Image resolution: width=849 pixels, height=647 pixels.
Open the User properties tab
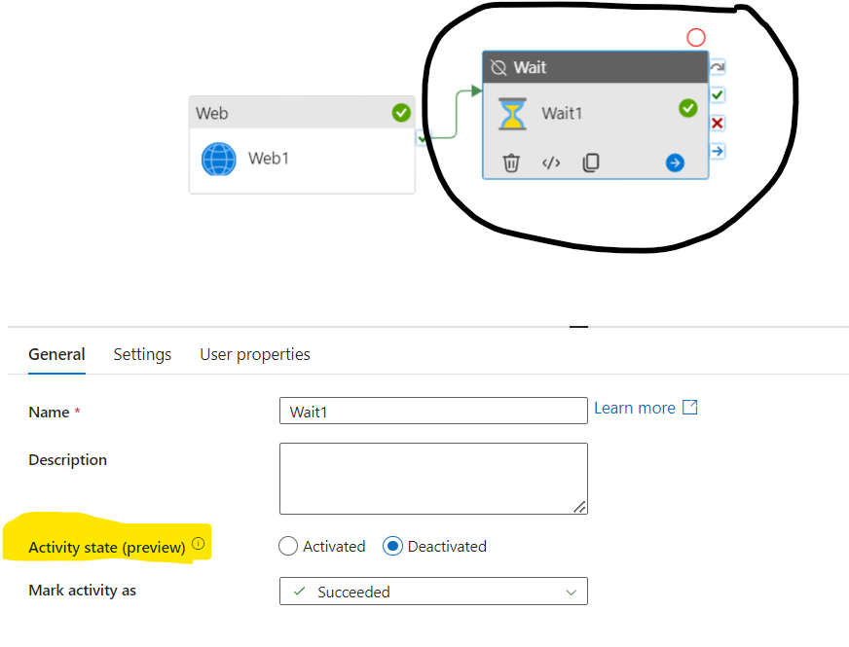pos(254,354)
